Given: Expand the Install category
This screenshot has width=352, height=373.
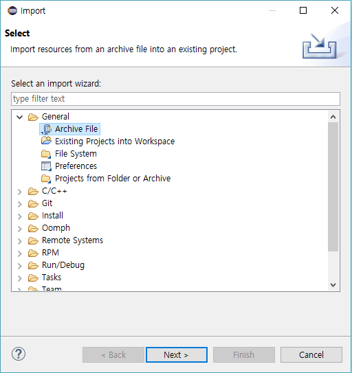Looking at the screenshot, I should [x=20, y=216].
